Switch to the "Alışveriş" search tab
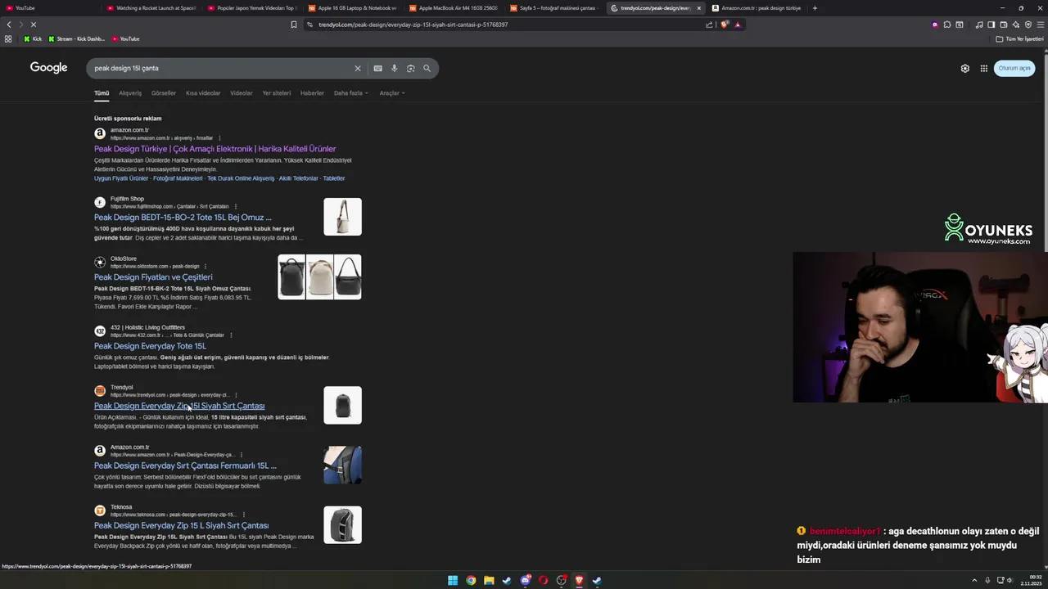Image resolution: width=1048 pixels, height=589 pixels. click(x=130, y=93)
